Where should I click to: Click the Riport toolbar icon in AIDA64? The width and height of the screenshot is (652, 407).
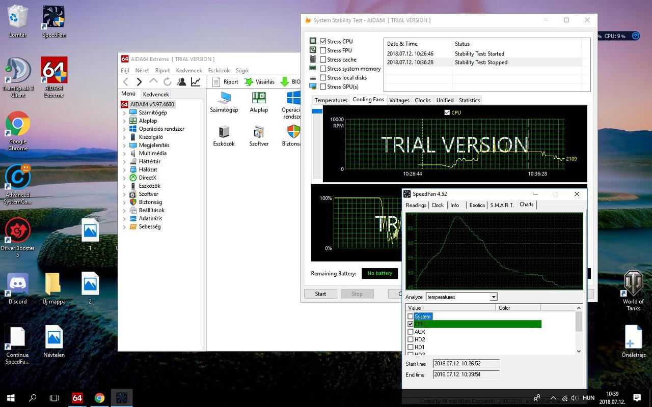pos(216,82)
